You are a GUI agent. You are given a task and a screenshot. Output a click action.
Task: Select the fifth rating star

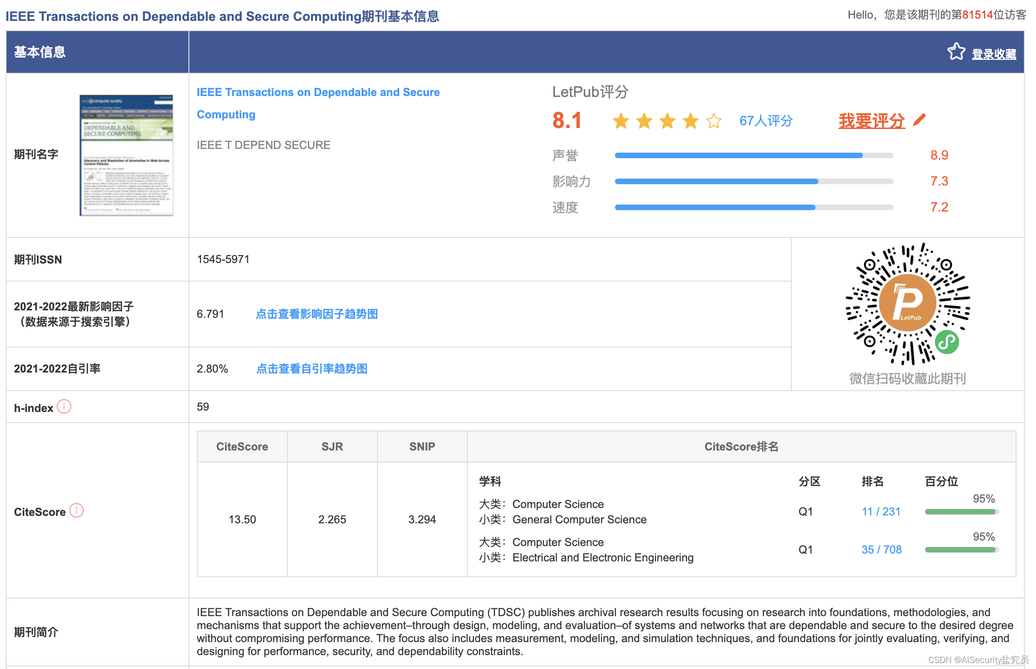pyautogui.click(x=714, y=121)
